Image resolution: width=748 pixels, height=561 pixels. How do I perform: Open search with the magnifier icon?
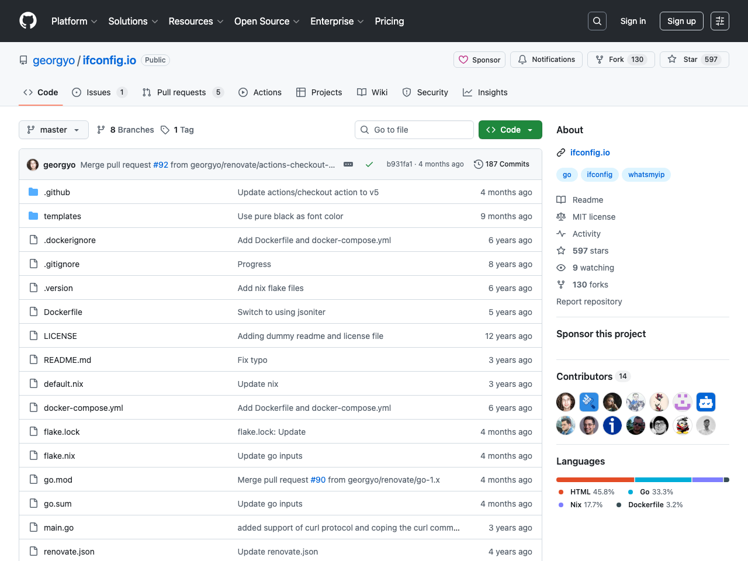pyautogui.click(x=597, y=21)
